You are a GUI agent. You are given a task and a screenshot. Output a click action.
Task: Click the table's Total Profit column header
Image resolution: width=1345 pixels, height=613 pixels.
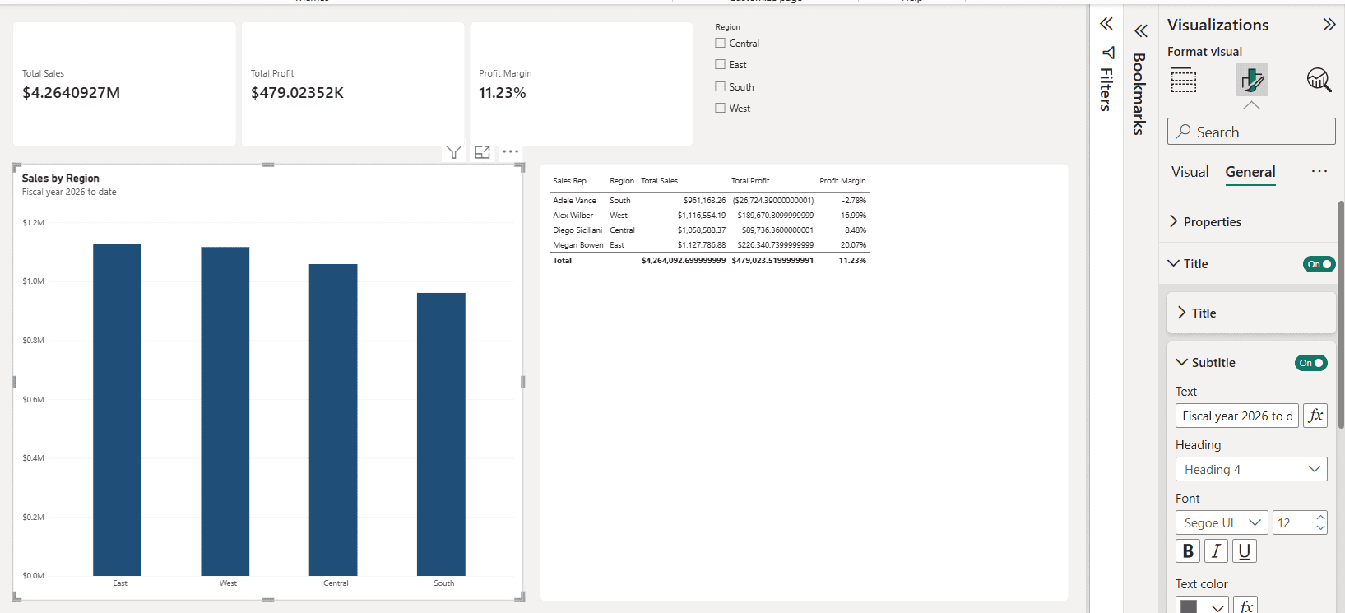[750, 181]
